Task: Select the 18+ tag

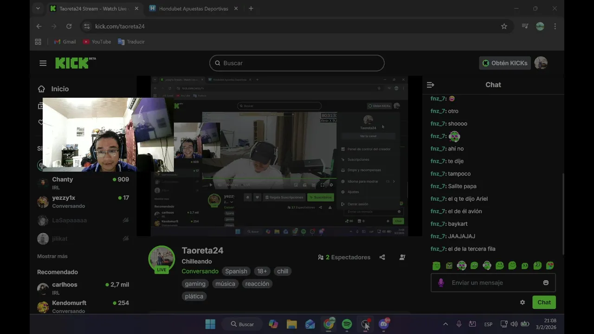Action: click(x=262, y=271)
